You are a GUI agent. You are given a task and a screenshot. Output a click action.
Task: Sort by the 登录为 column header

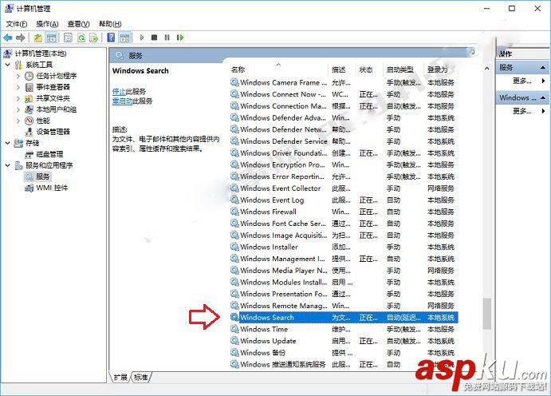click(438, 69)
